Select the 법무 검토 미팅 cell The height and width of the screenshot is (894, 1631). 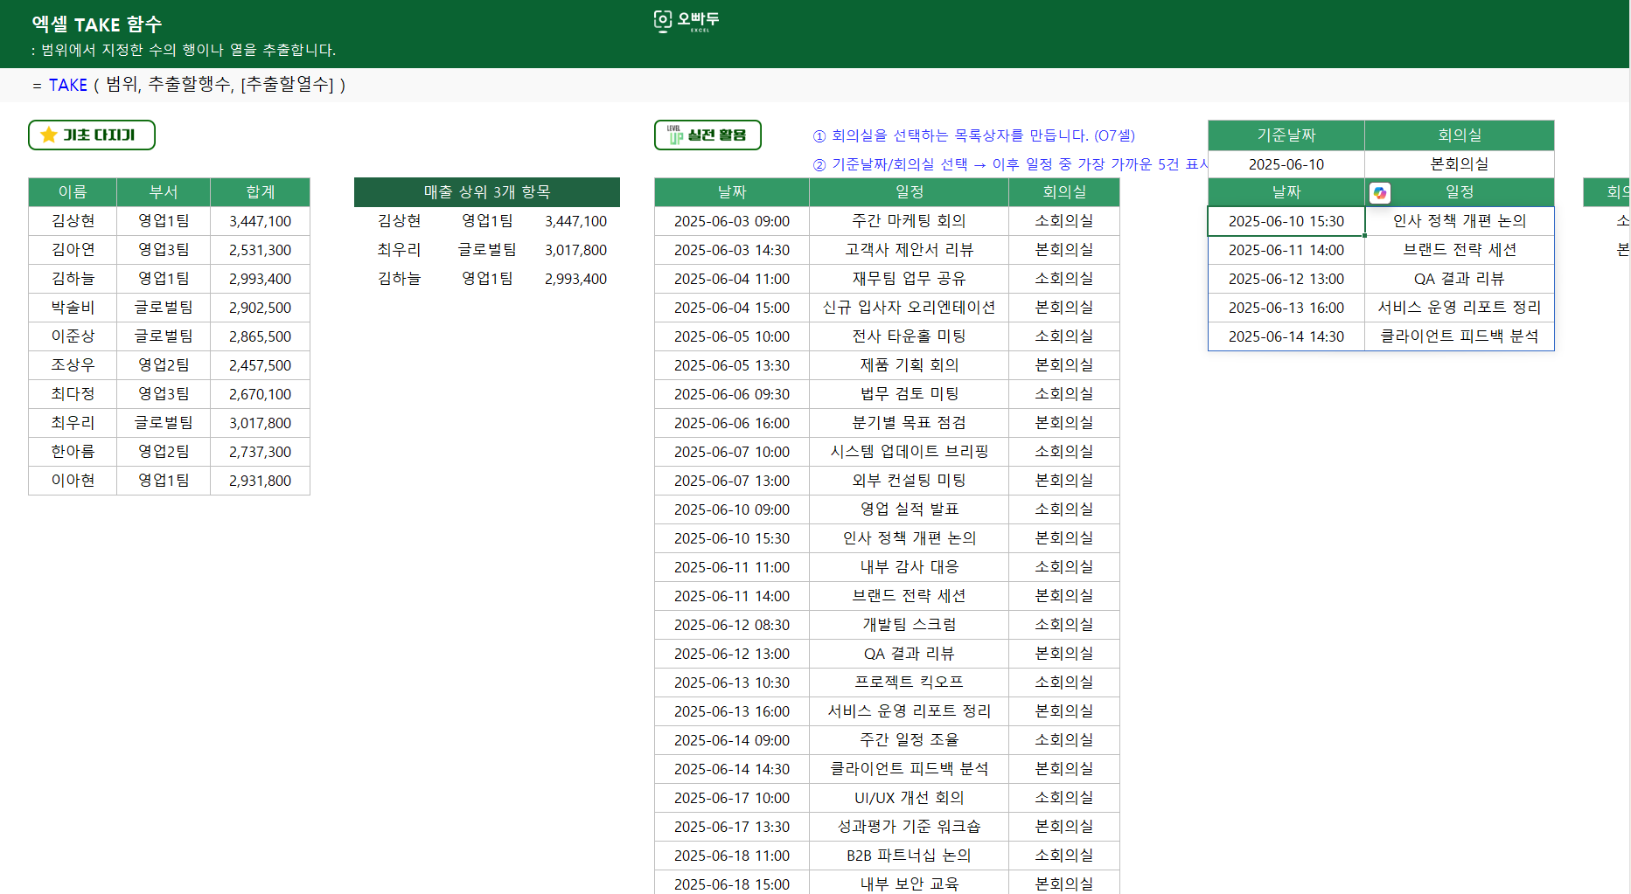[909, 394]
